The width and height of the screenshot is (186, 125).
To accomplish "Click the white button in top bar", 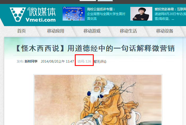I will tap(88, 1).
